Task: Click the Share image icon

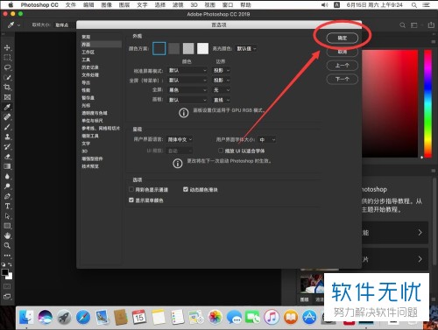Action: pyautogui.click(x=431, y=25)
